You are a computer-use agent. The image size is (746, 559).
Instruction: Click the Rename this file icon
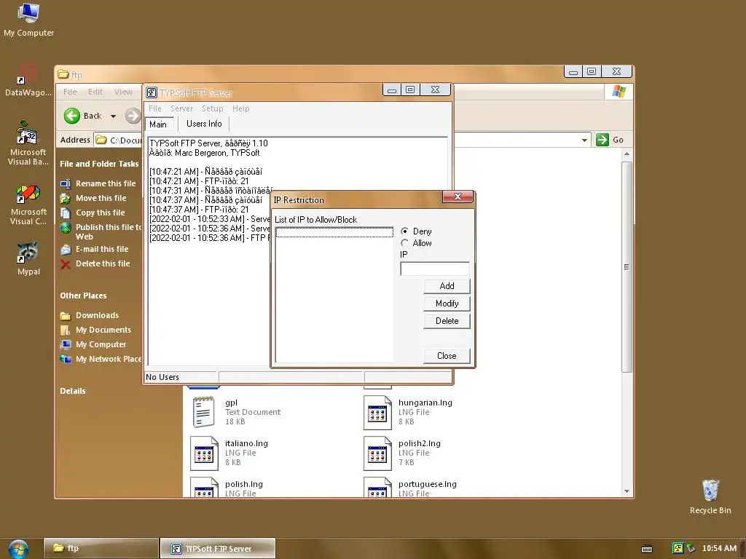click(65, 183)
